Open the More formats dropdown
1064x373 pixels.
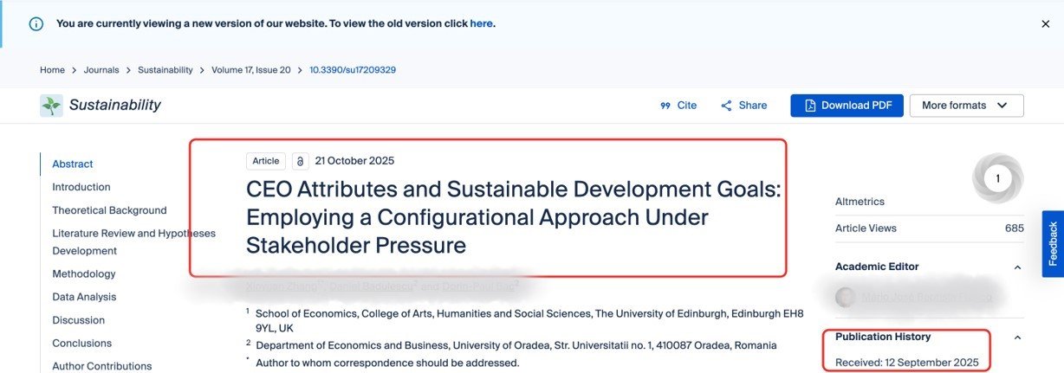(966, 106)
